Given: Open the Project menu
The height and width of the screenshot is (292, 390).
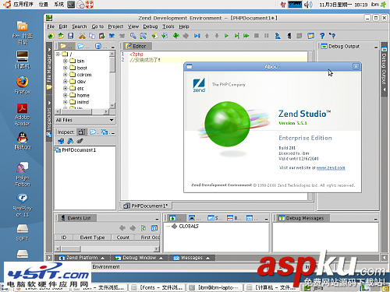Looking at the screenshot, I should tap(115, 26).
